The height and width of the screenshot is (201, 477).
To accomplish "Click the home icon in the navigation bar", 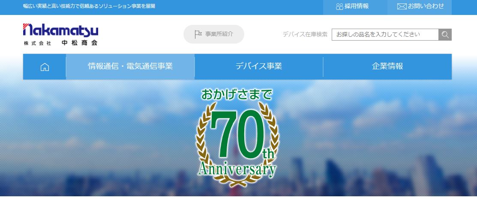I will click(45, 67).
